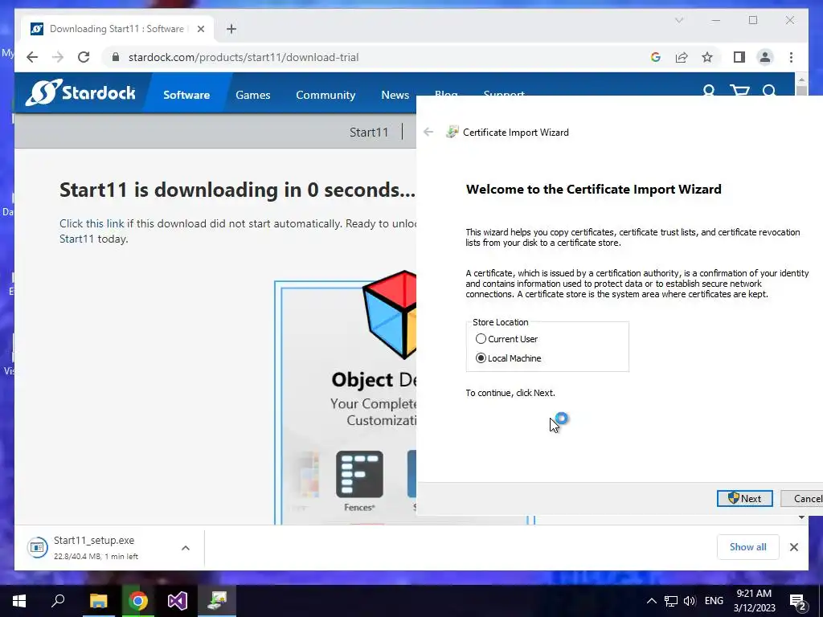The image size is (823, 617).
Task: Change ENG input language
Action: (x=714, y=601)
